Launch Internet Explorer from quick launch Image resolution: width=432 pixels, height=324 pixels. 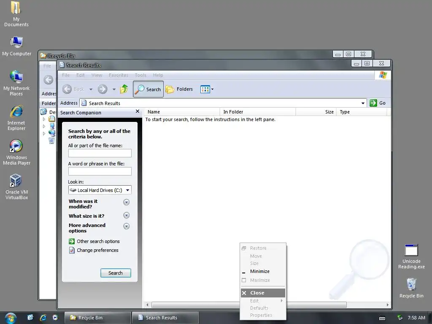tap(43, 317)
